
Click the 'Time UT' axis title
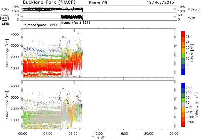tap(98, 137)
